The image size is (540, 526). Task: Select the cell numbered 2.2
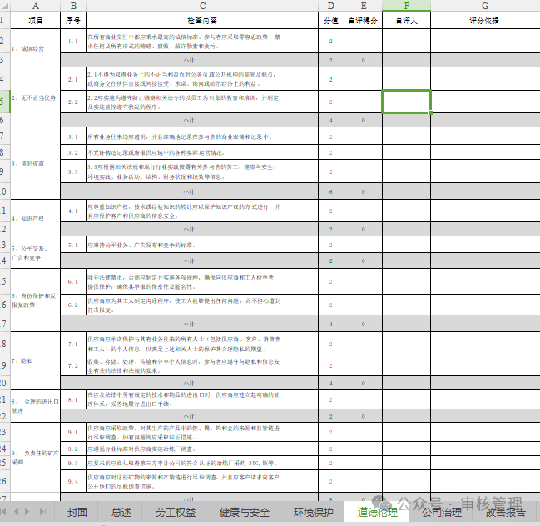pyautogui.click(x=73, y=102)
